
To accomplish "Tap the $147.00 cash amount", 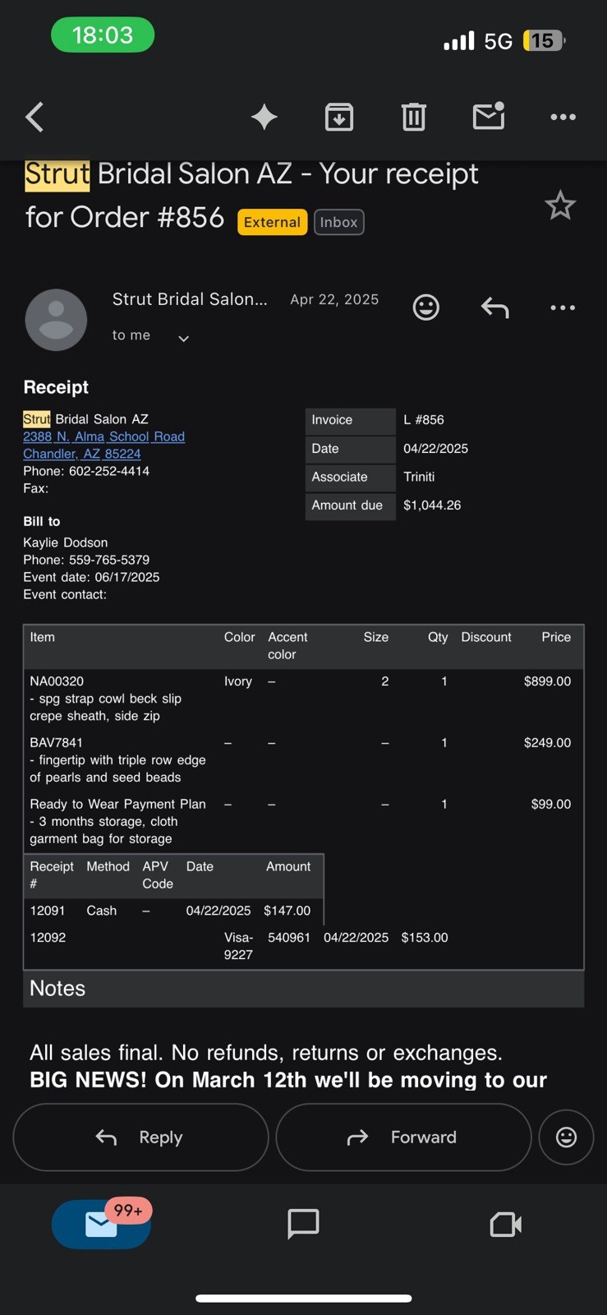I will [x=287, y=911].
